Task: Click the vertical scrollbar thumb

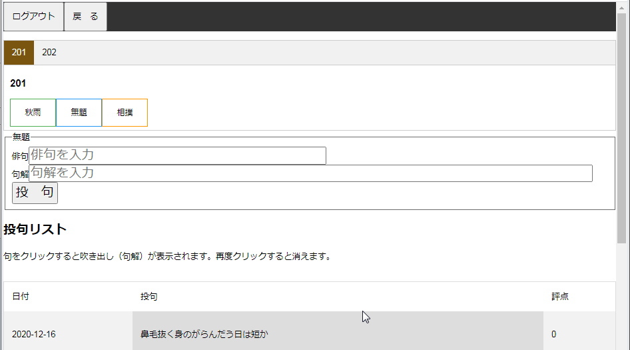Action: (623, 127)
